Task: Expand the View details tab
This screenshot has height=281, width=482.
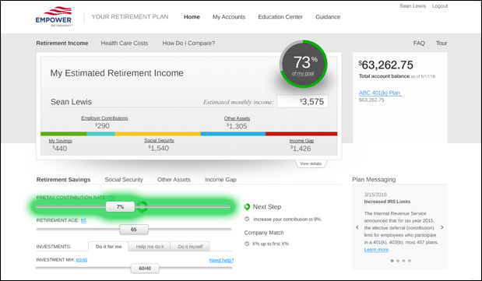Action: click(311, 163)
